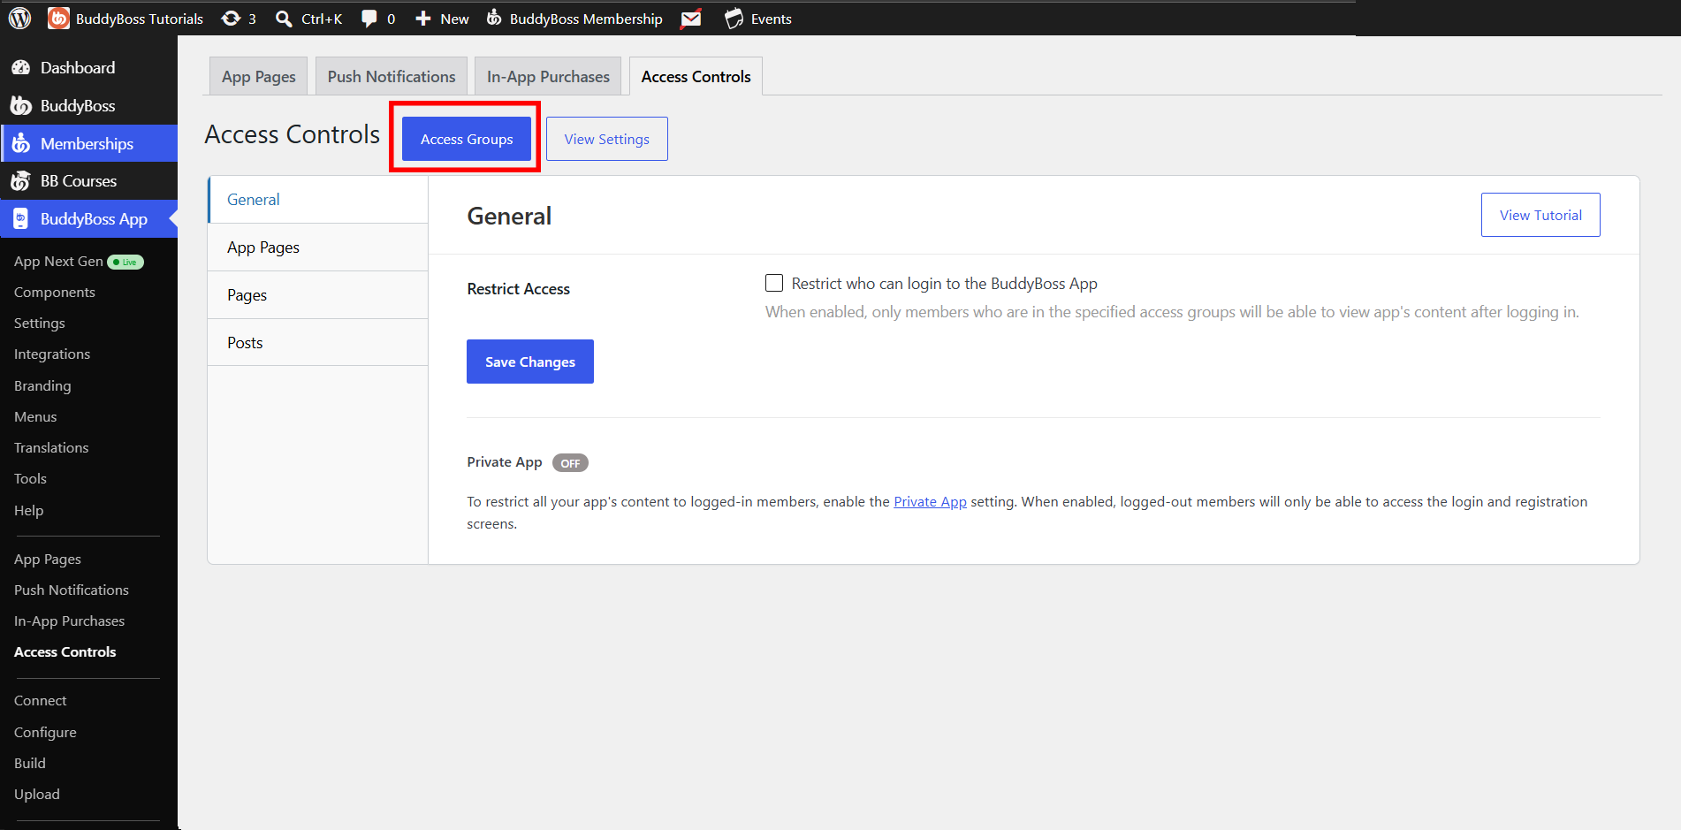This screenshot has width=1681, height=830.
Task: Click the mail envelope icon in toolbar
Action: (691, 19)
